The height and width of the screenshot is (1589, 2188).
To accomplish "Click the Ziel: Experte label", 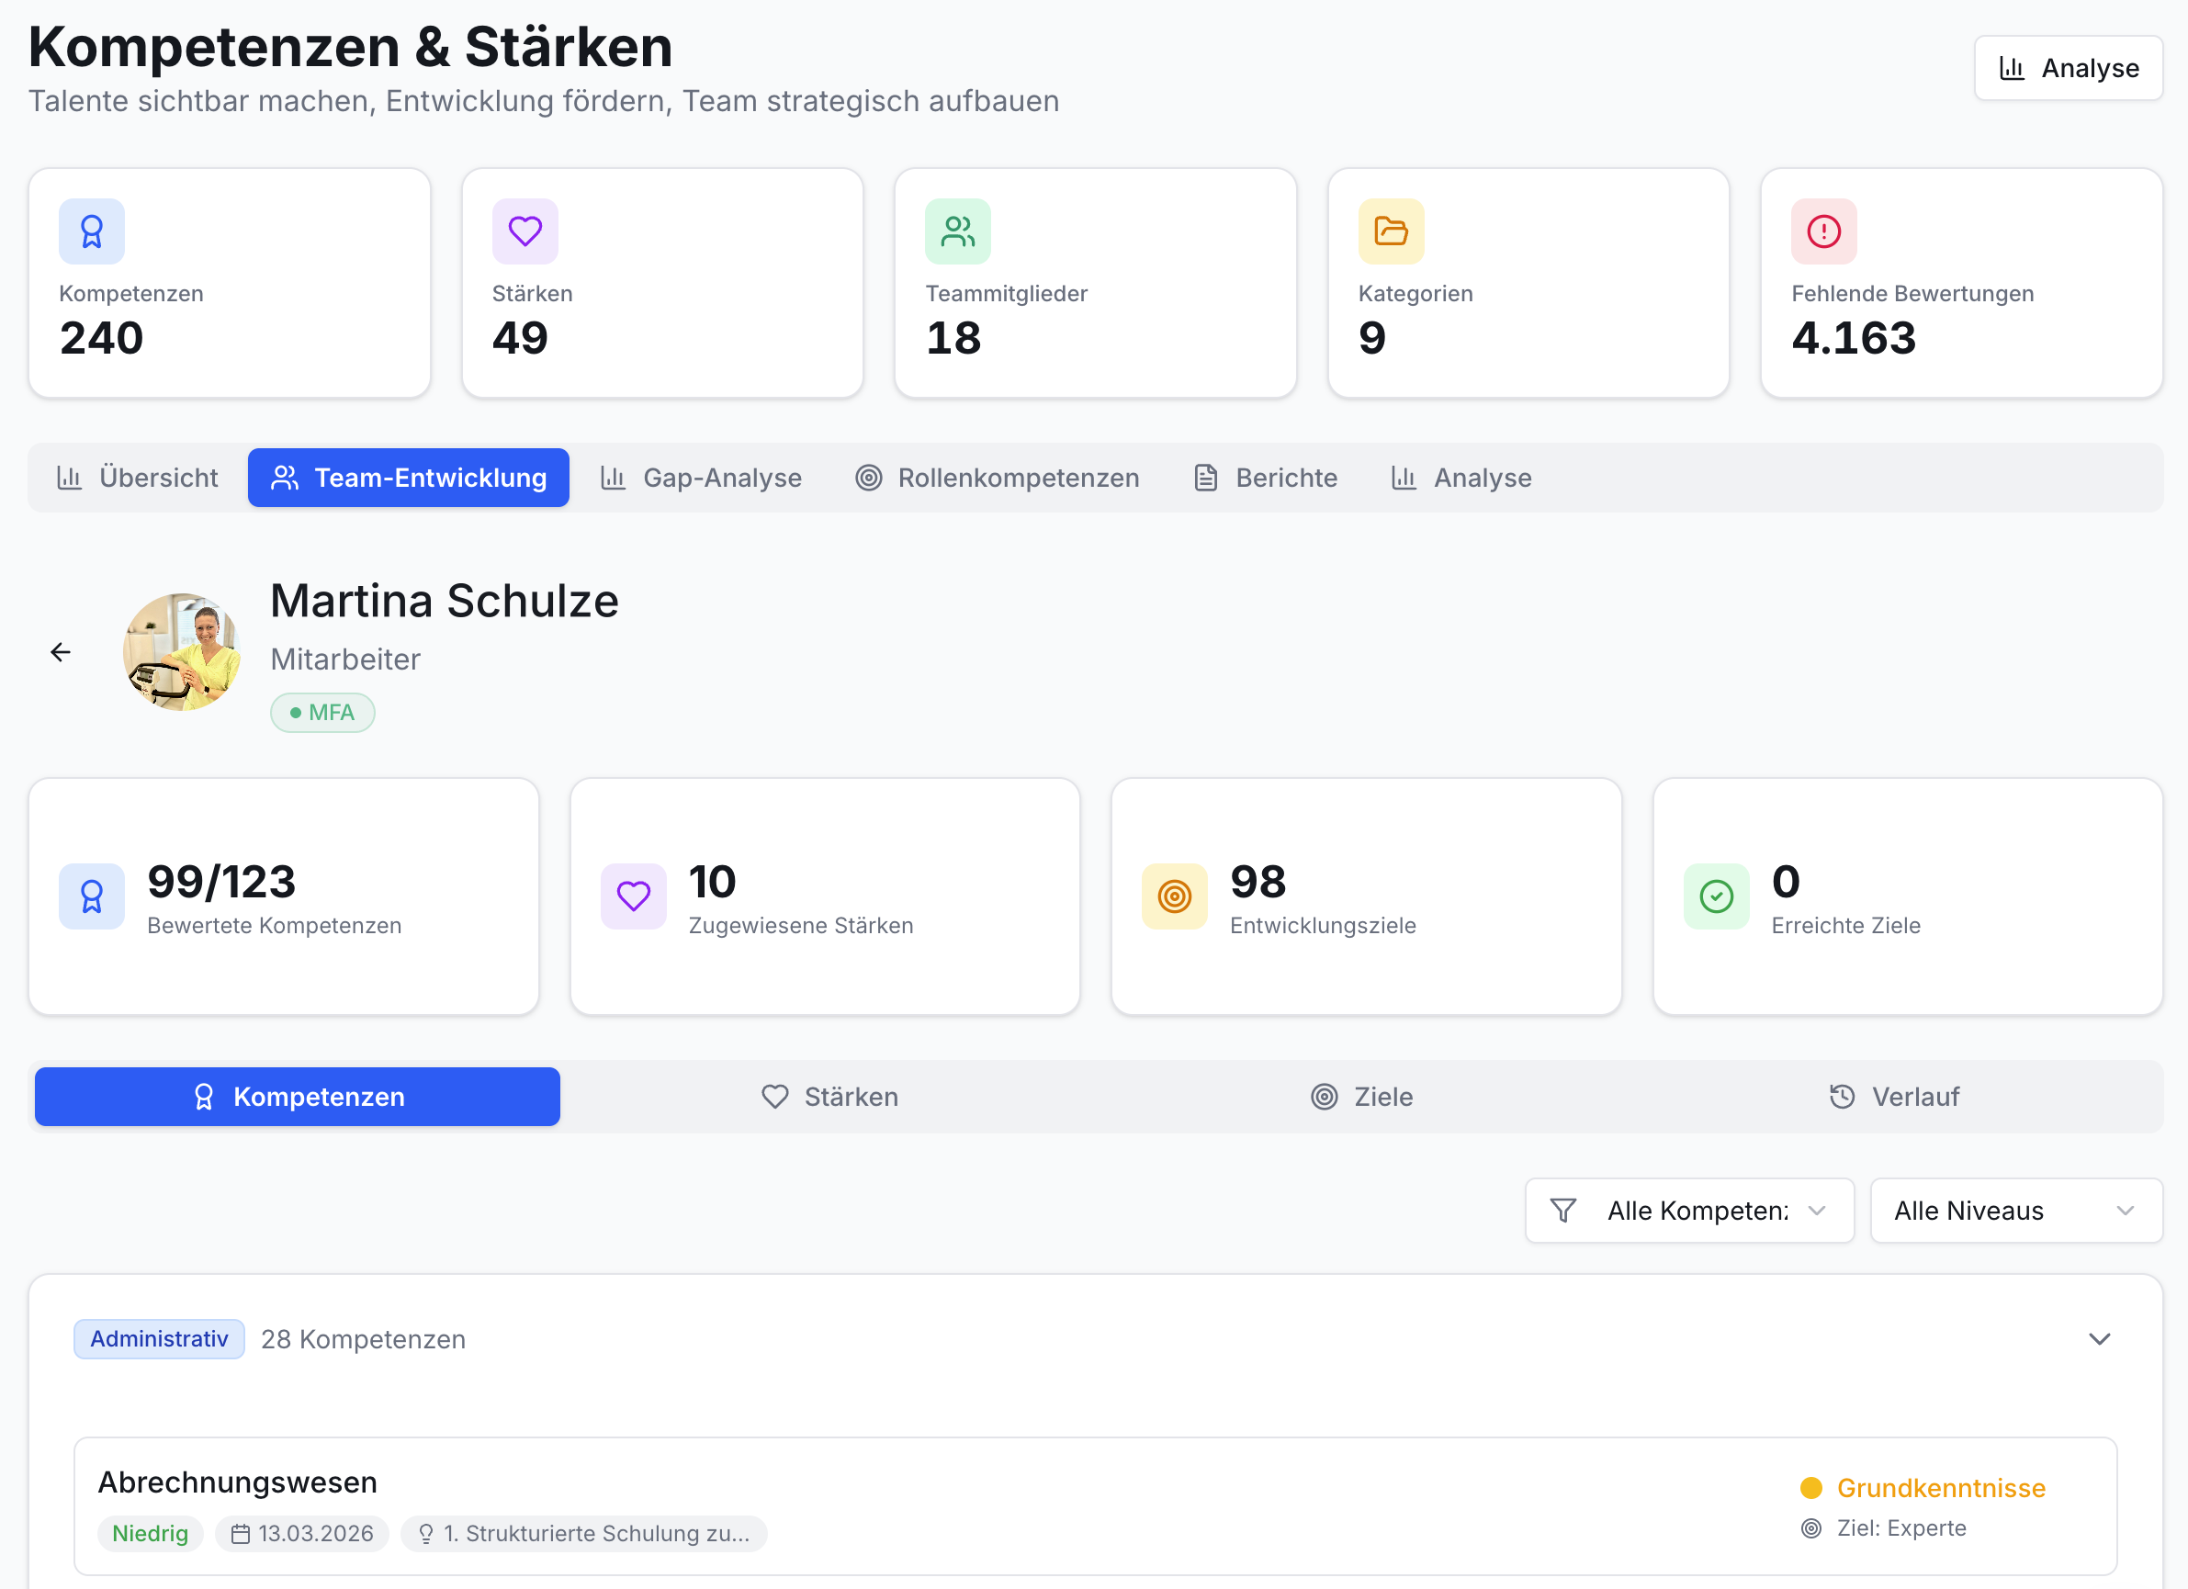I will coord(1901,1528).
